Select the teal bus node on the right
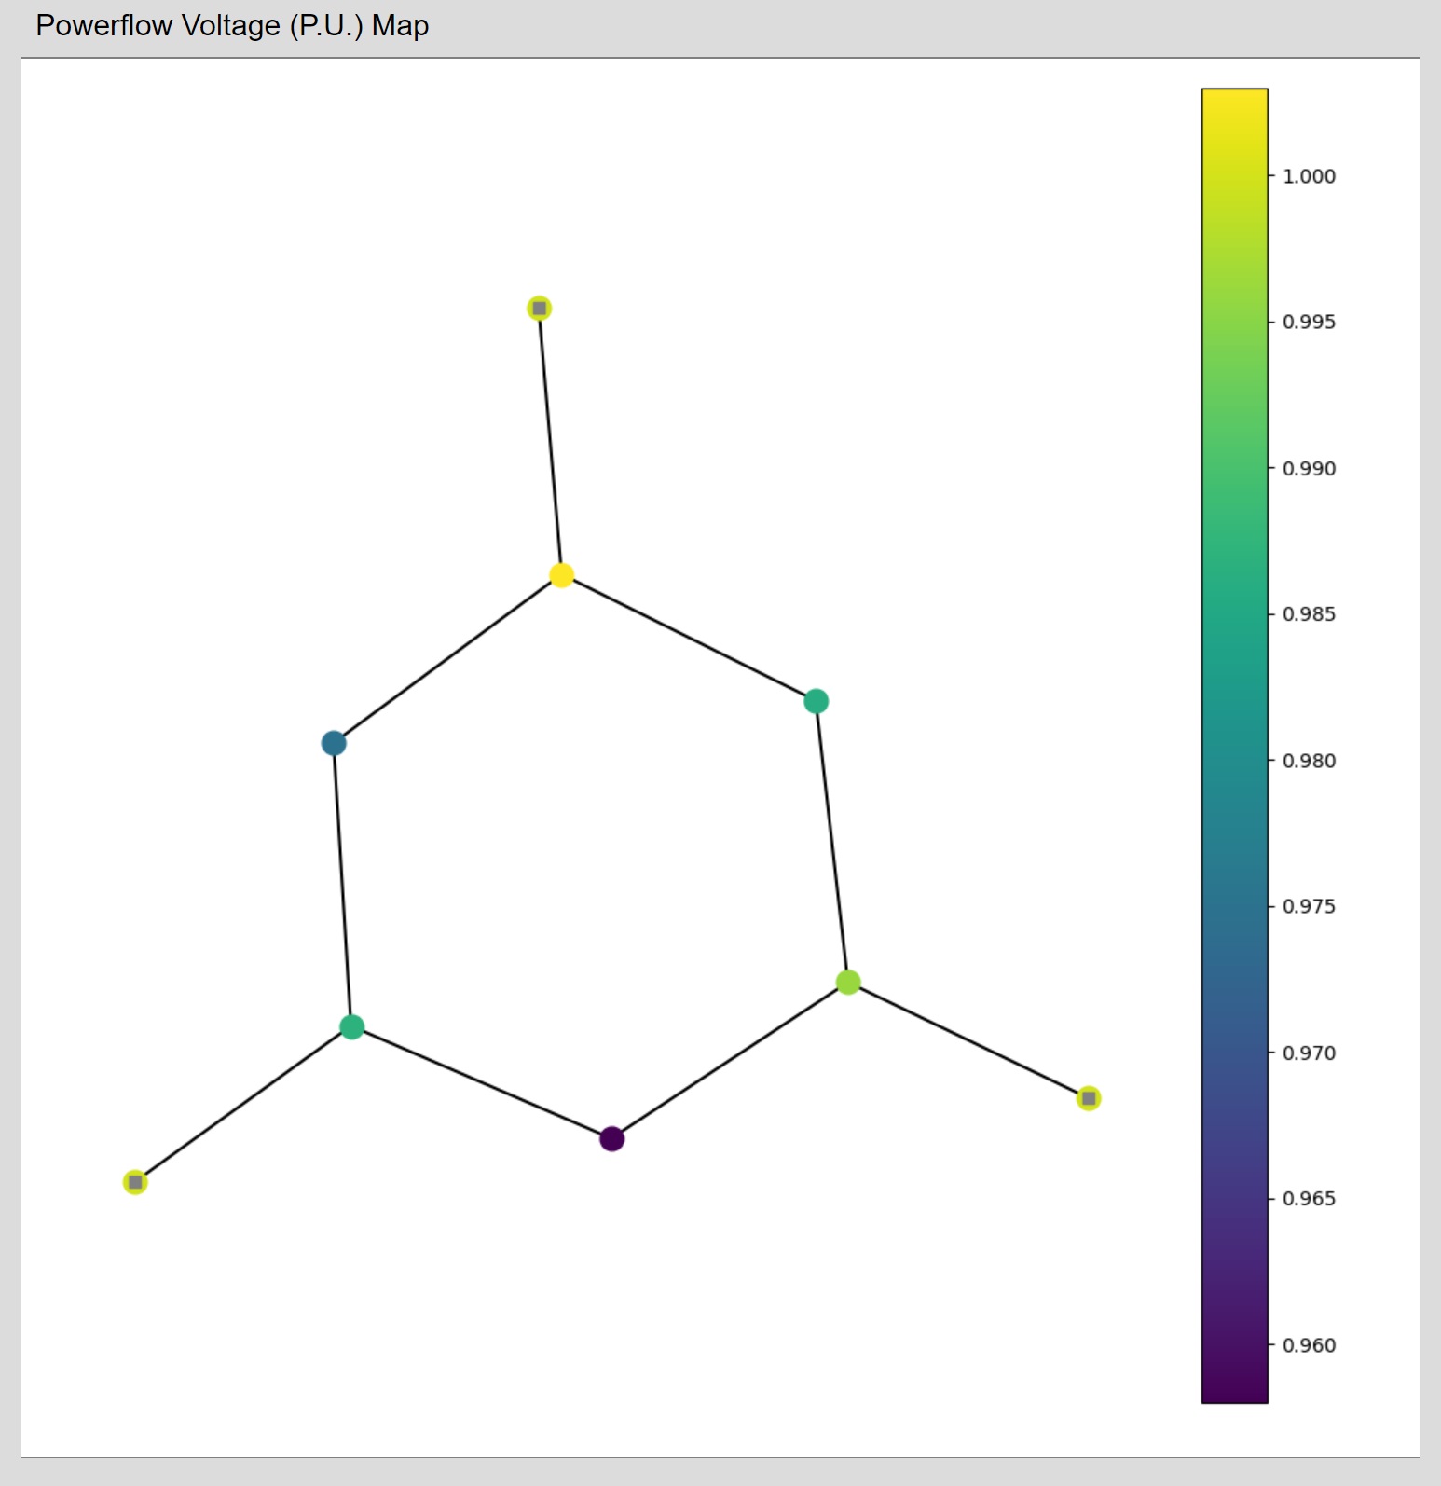 [816, 701]
